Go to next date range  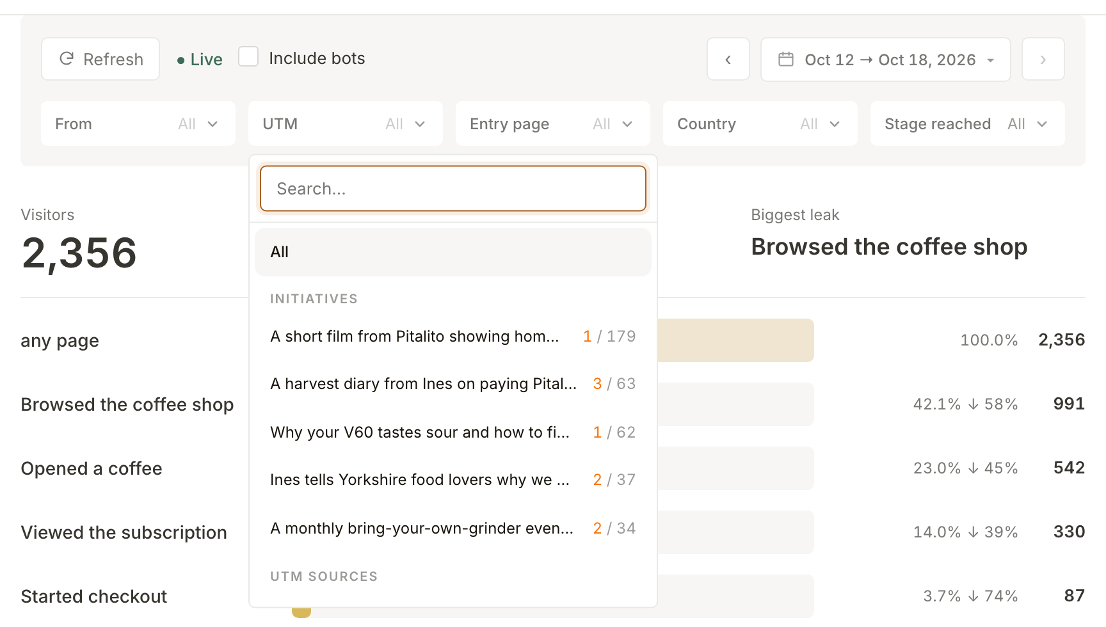[1043, 60]
